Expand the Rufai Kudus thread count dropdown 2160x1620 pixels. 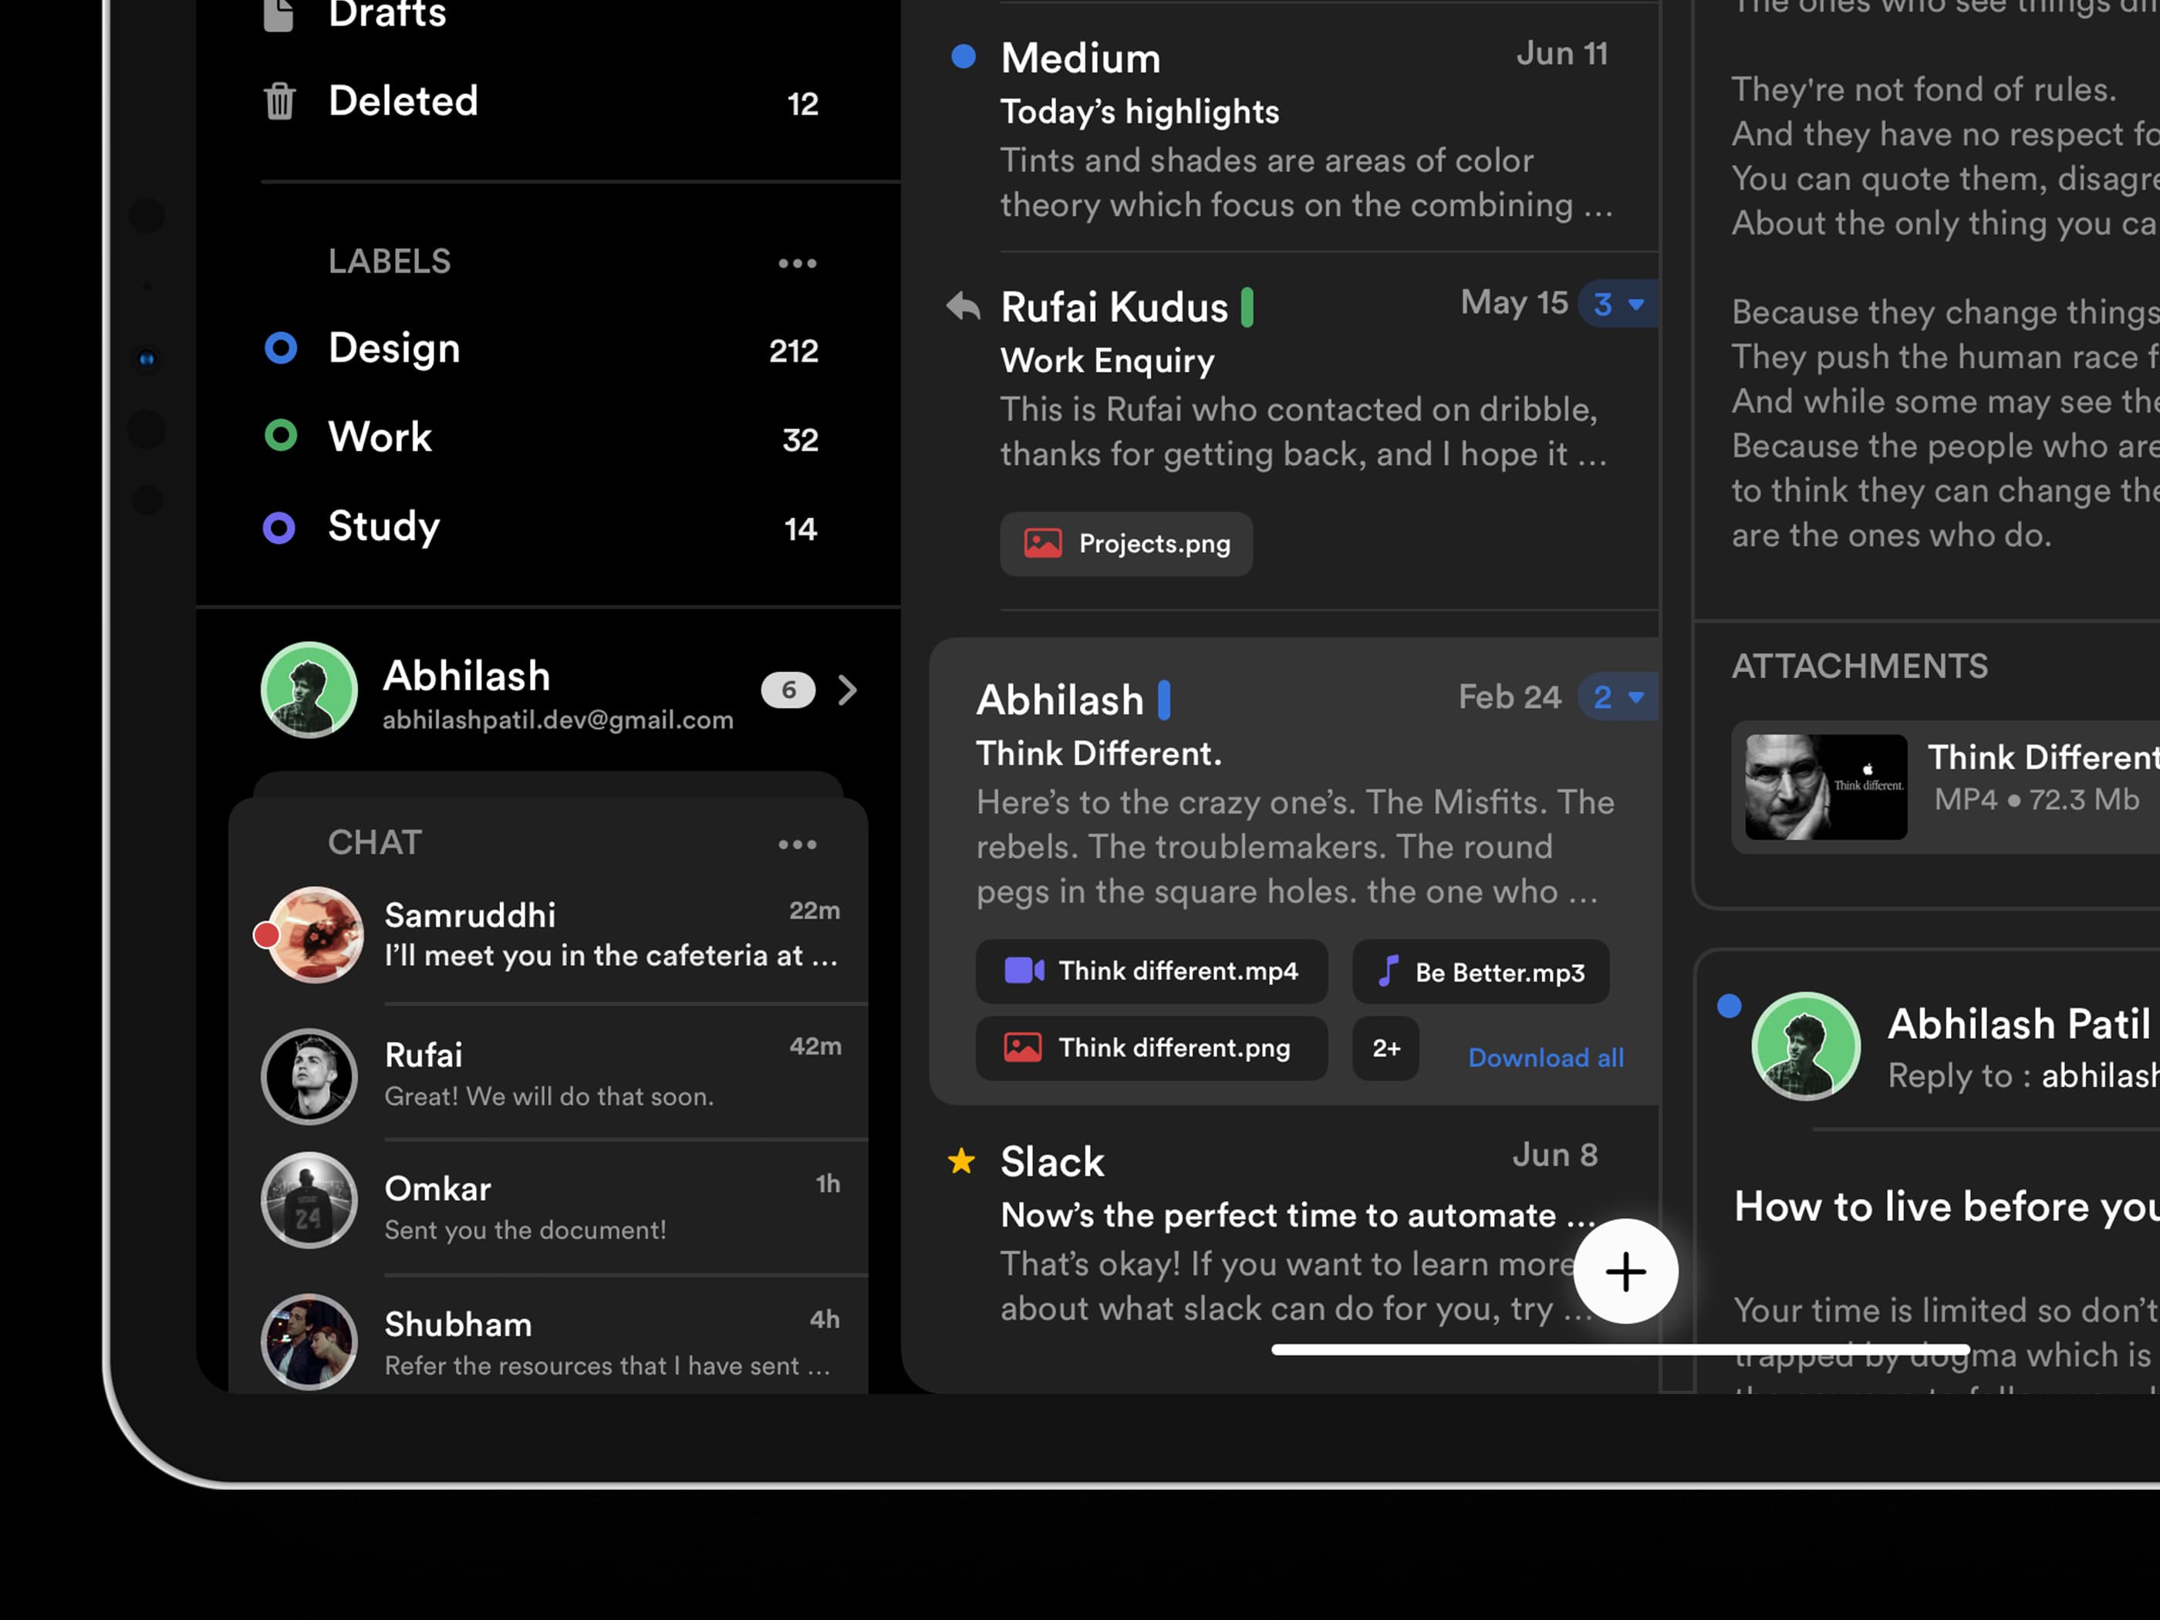1618,305
